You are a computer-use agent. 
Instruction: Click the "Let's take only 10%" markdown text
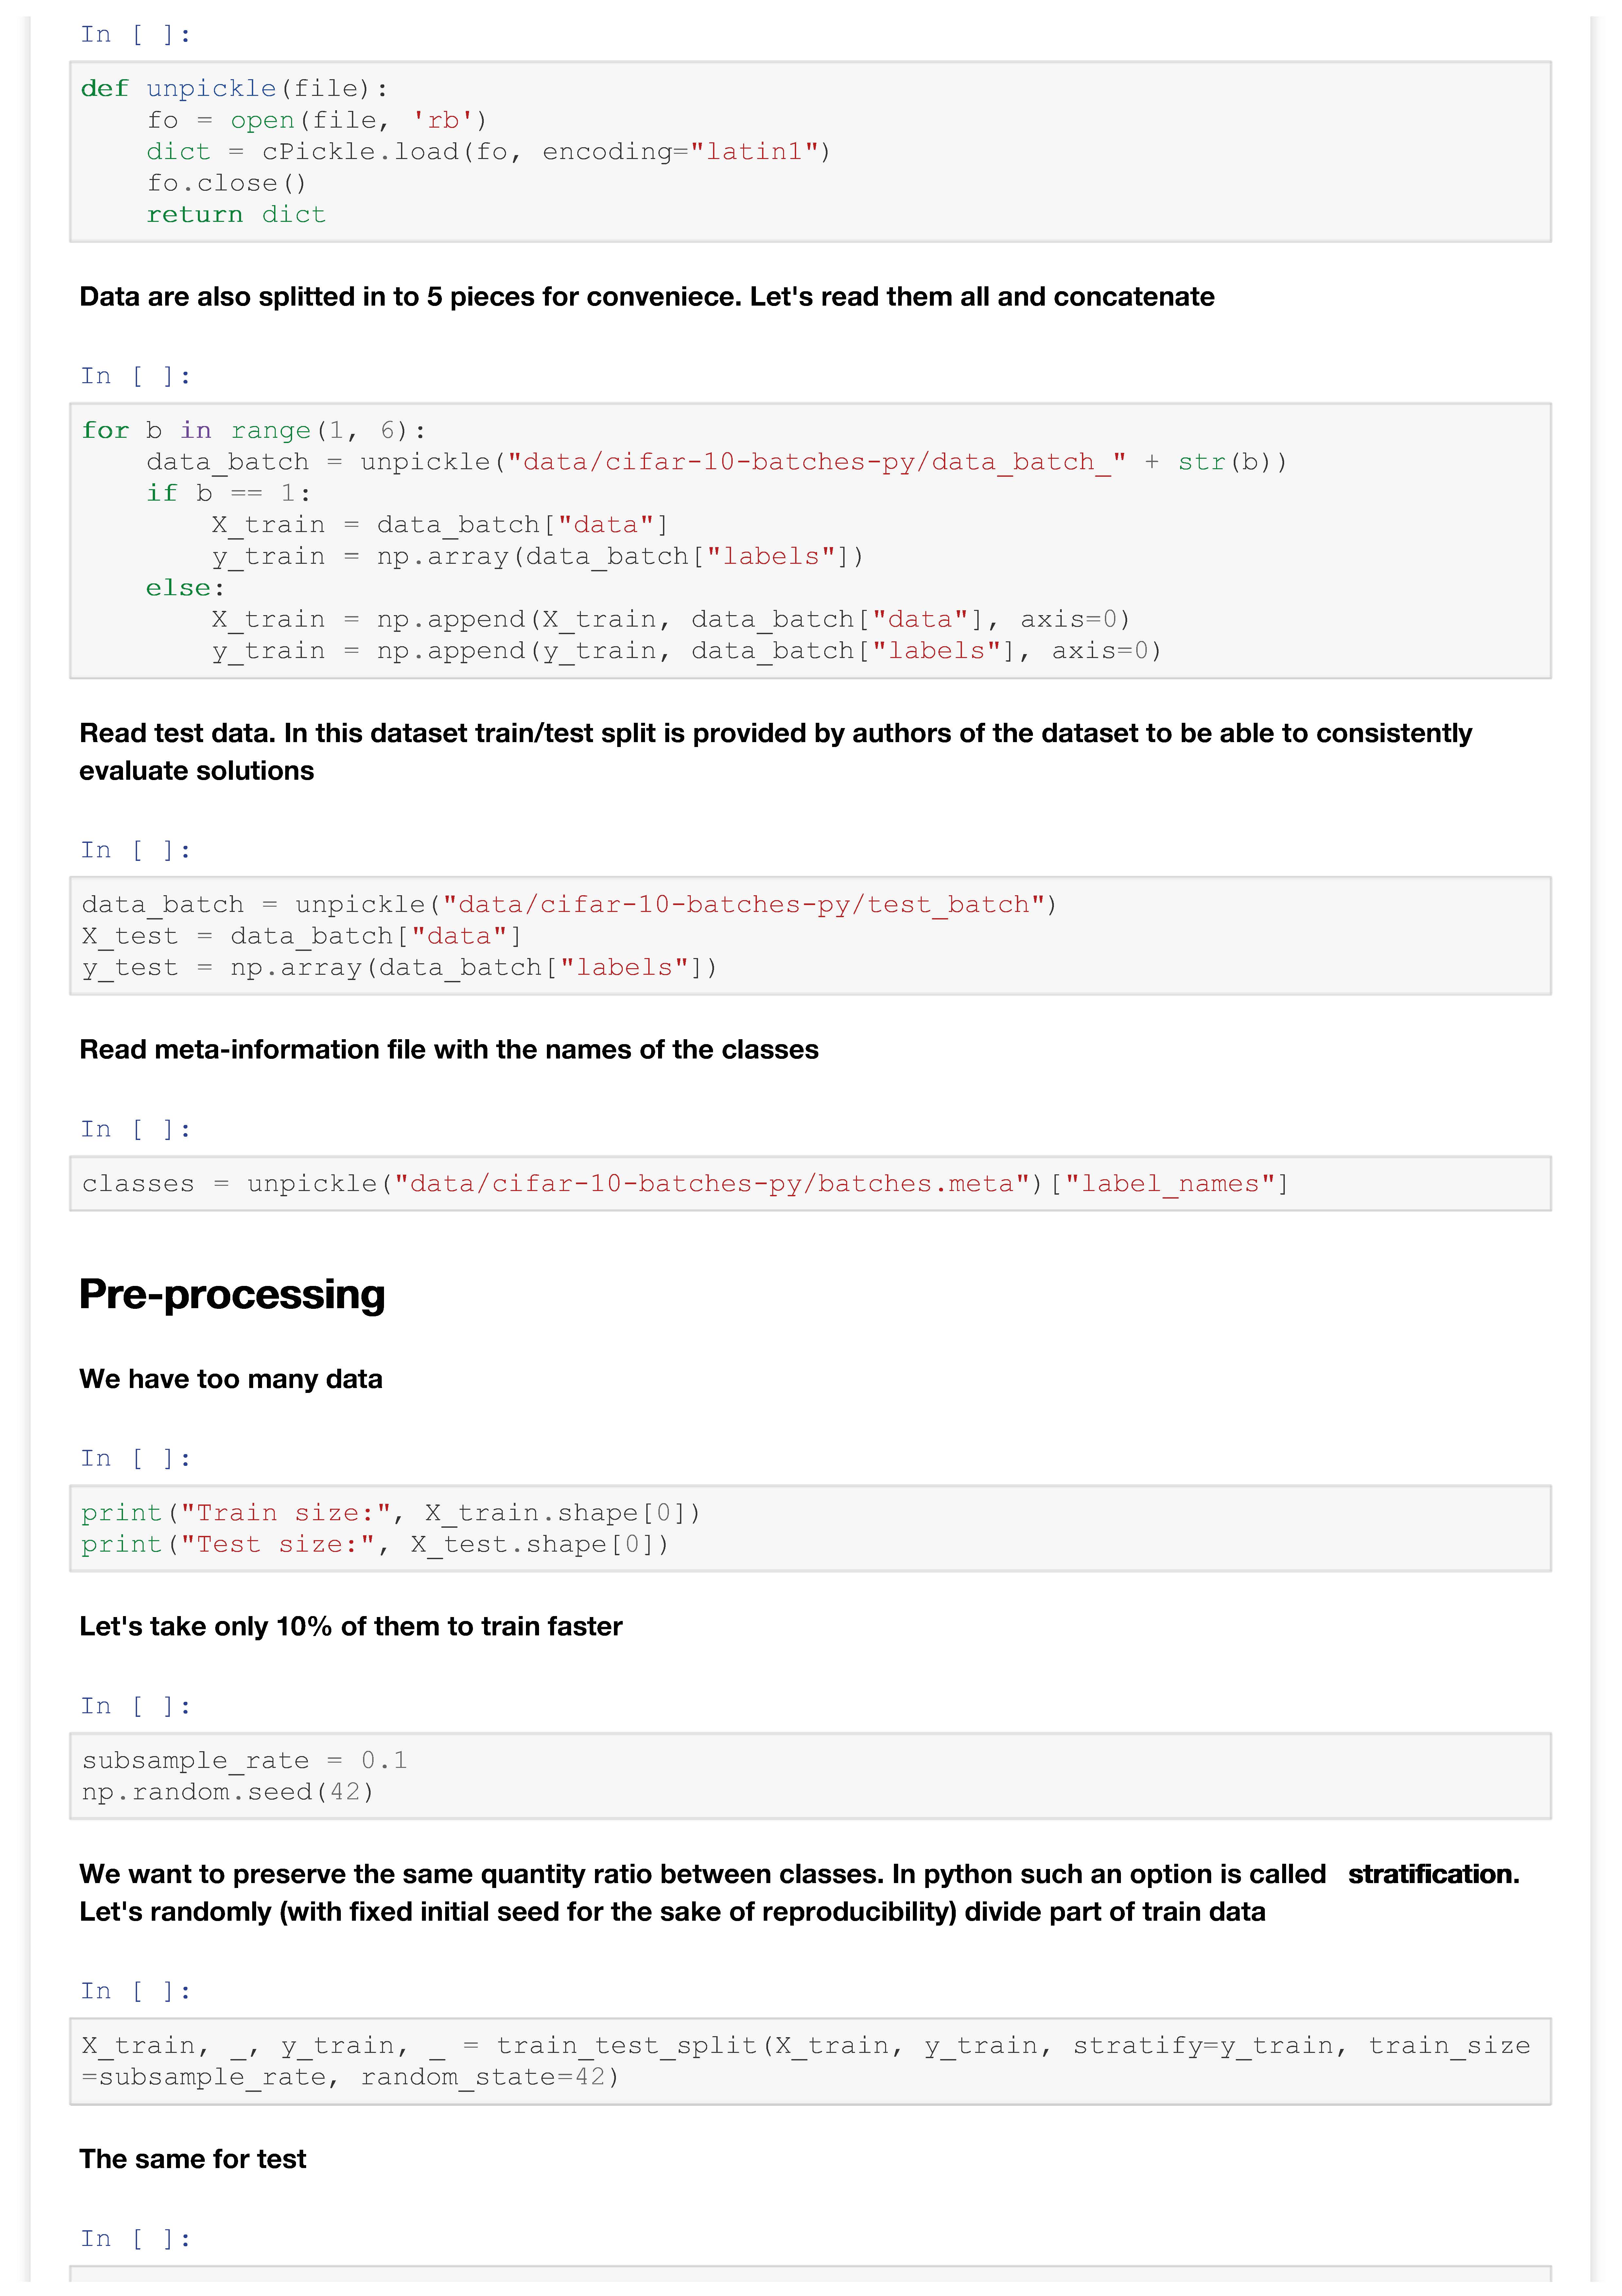351,1627
